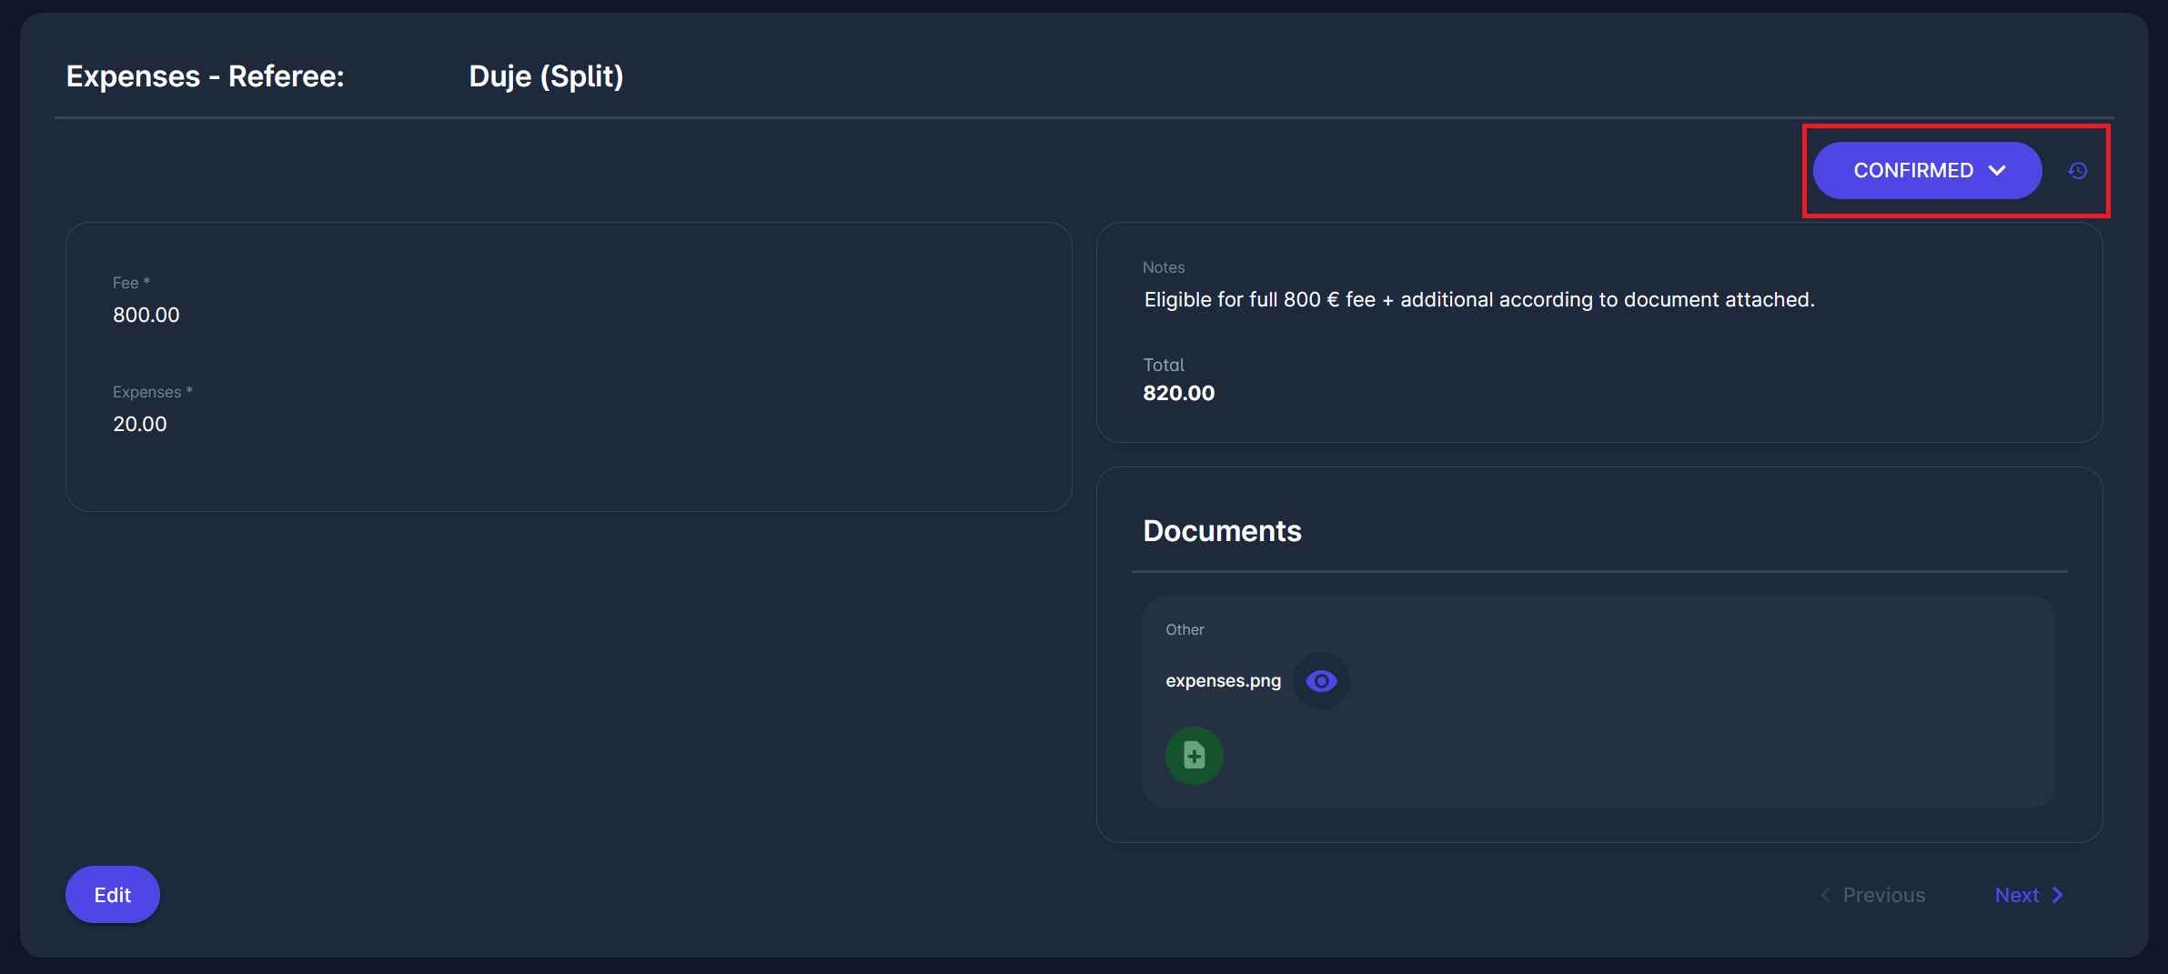
Task: Go to the Previous expense record
Action: pyautogui.click(x=1882, y=896)
